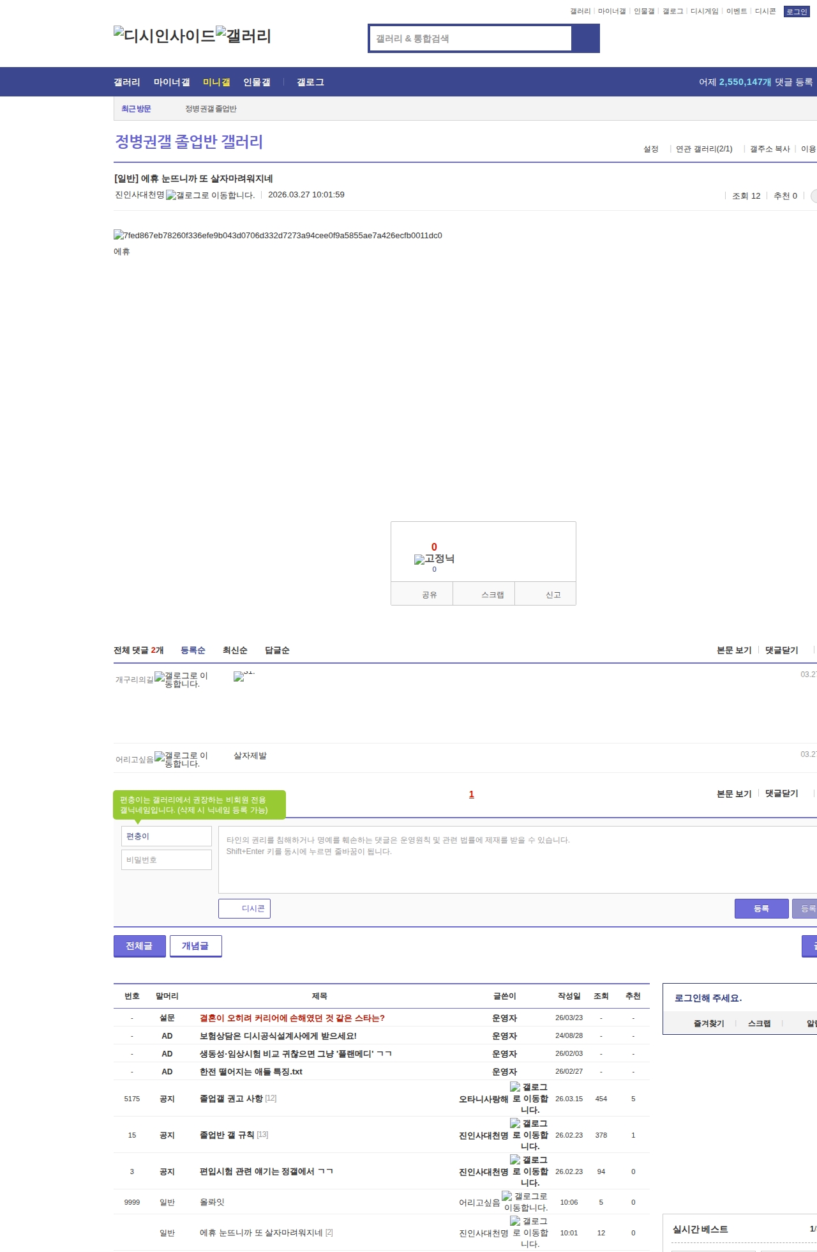Screen dimensions: 817x1252
Task: Sort comments by 최신순
Action: click(x=235, y=650)
